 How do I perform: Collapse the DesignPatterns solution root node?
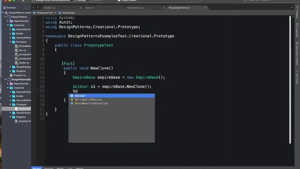(3, 13)
